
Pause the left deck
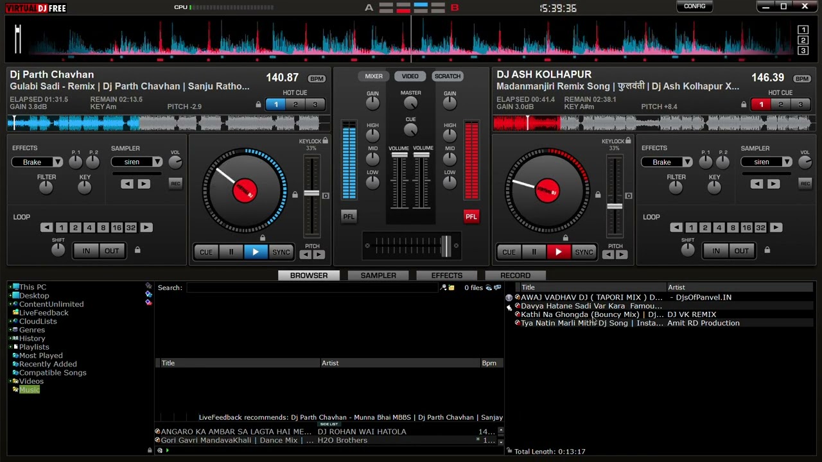[231, 252]
